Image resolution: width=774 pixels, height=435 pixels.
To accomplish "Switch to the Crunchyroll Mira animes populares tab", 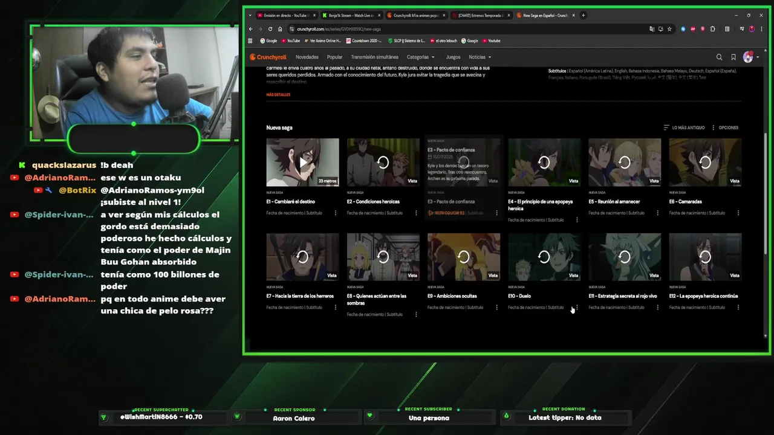I will pyautogui.click(x=415, y=15).
